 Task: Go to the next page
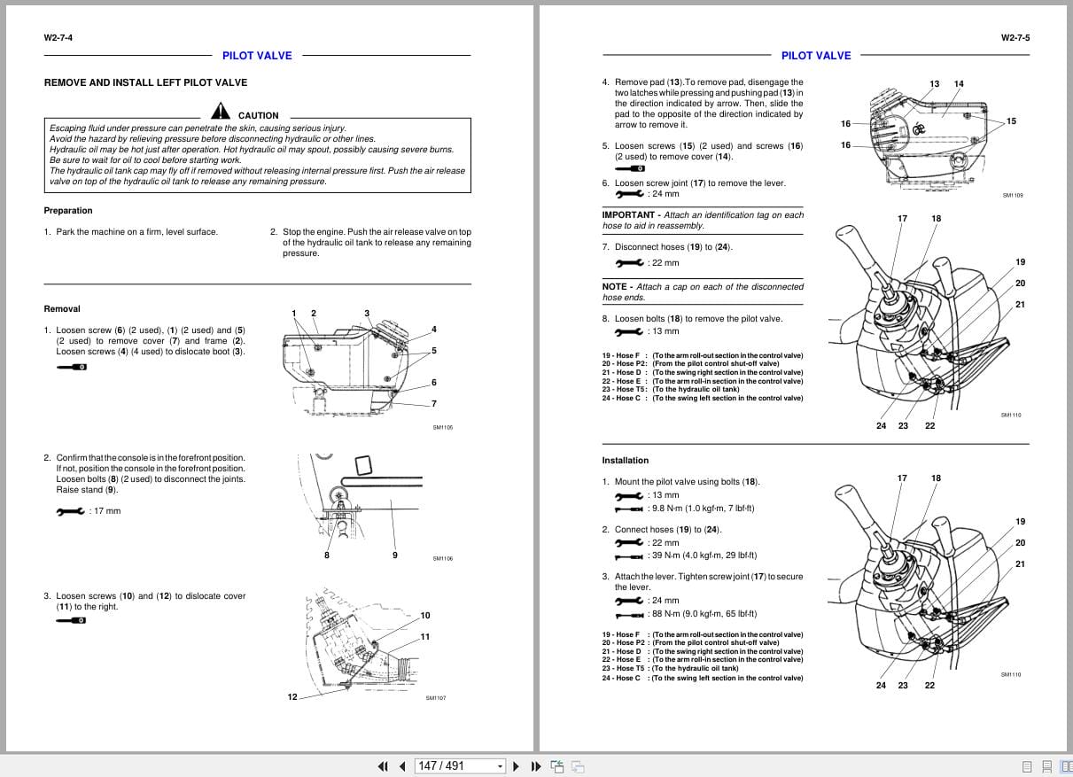[x=517, y=766]
